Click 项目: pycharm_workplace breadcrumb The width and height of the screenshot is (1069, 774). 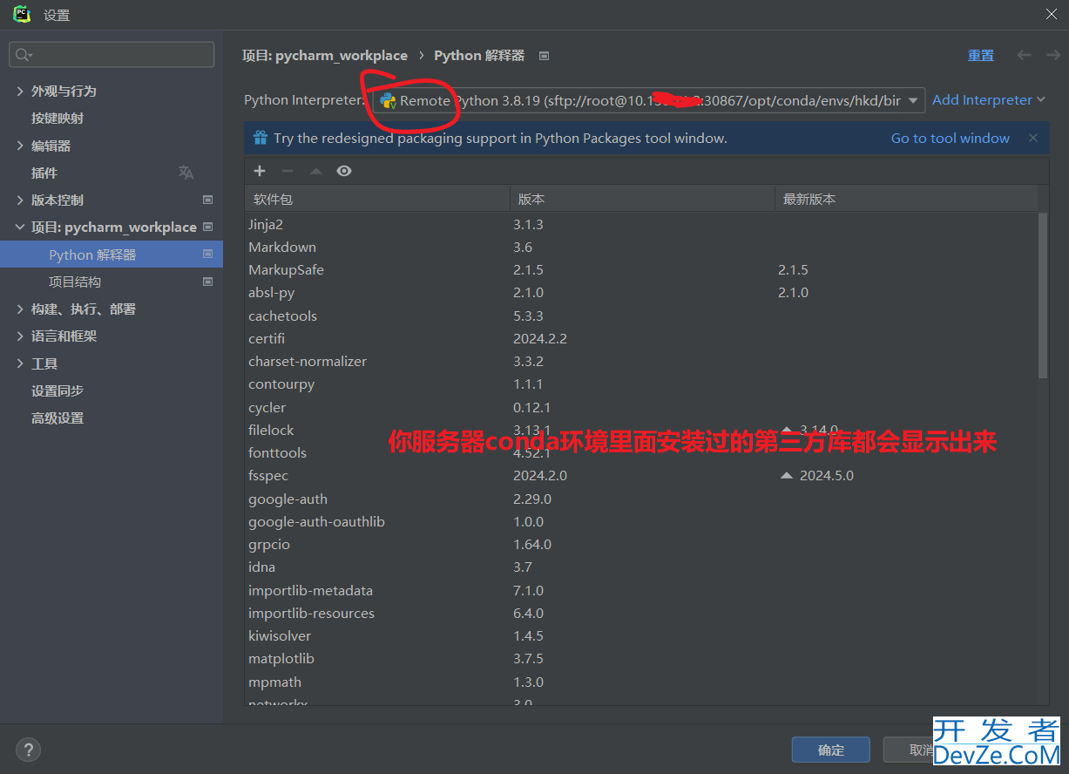click(325, 55)
